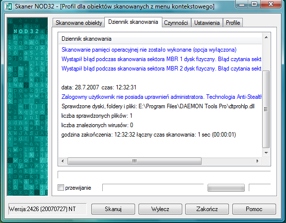
Task: Minimize the Skaner NOD32 window
Action: [x=242, y=4]
